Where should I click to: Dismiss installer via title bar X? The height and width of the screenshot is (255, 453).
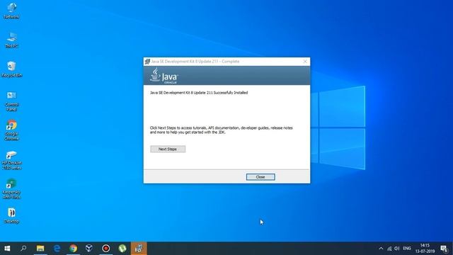click(x=305, y=62)
